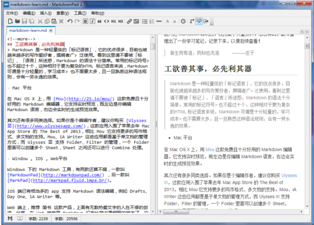Image resolution: width=314 pixels, height=225 pixels.
Task: Open a file using the folder icon
Action: pyautogui.click(x=17, y=21)
